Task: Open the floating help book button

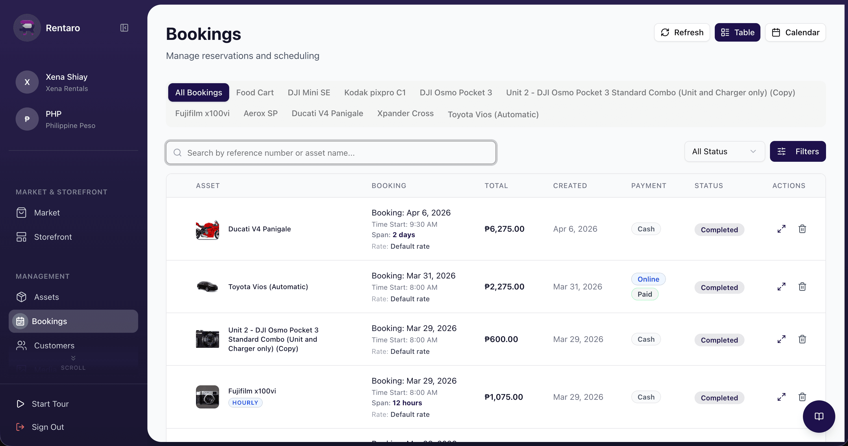Action: pos(819,417)
